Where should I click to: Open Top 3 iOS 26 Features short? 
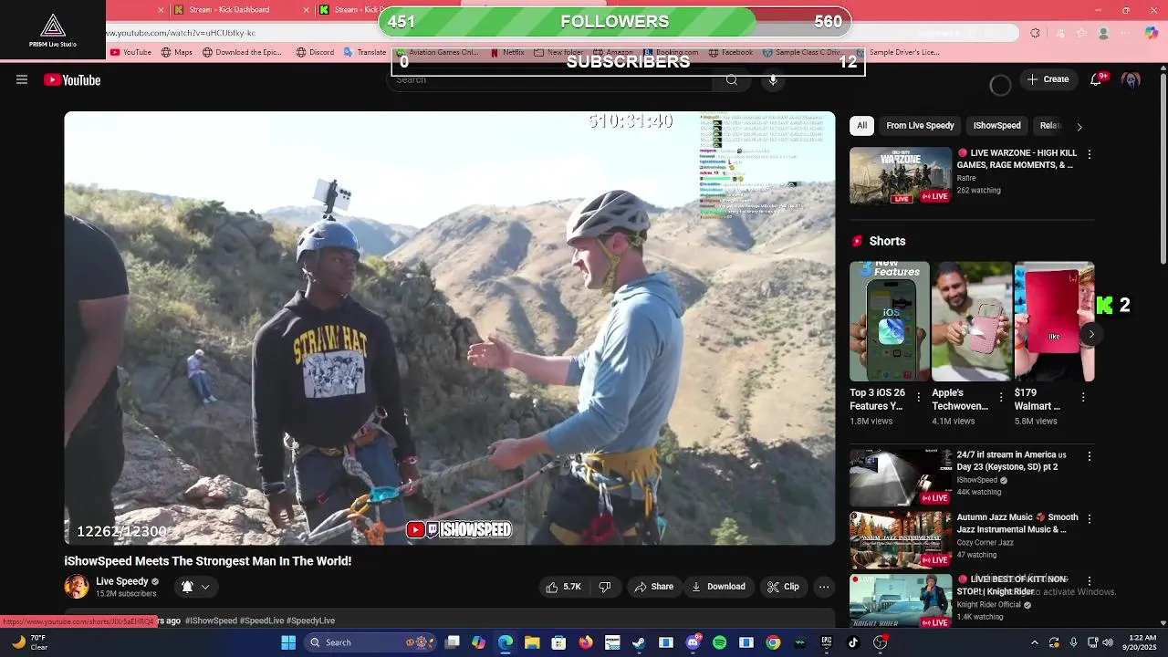890,321
